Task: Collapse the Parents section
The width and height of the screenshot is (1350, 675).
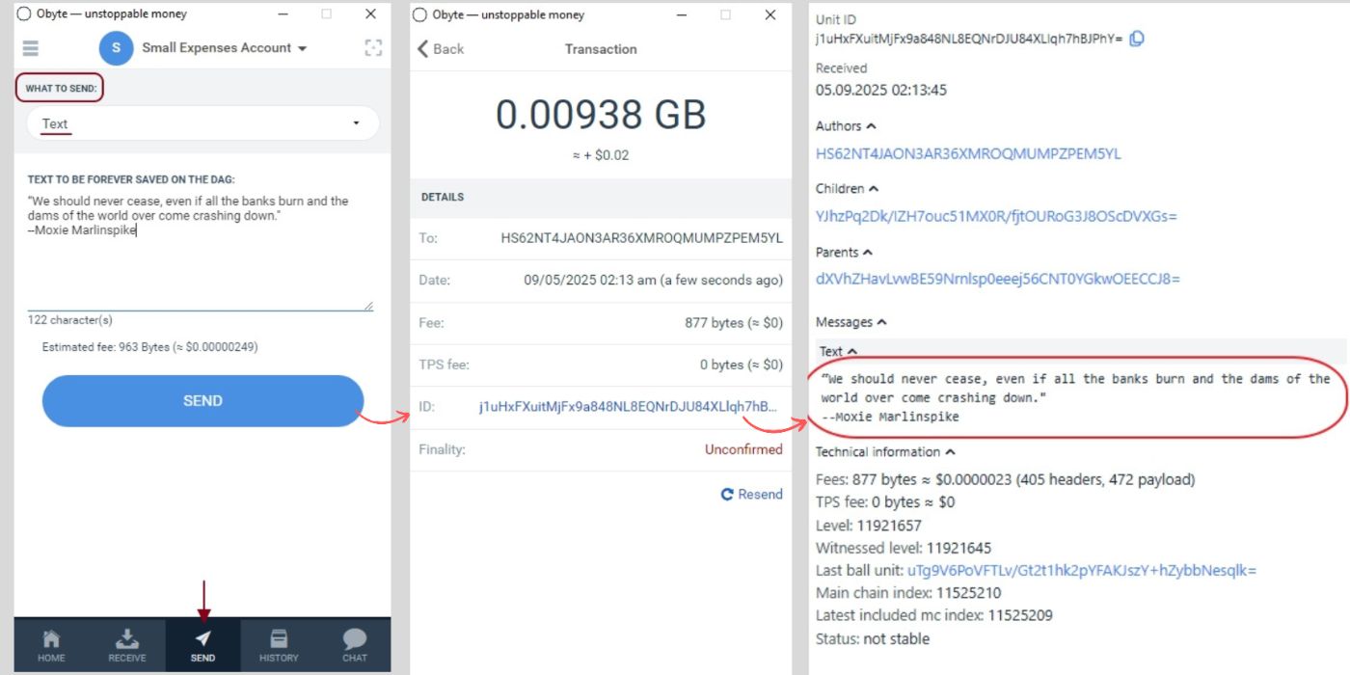Action: [845, 253]
